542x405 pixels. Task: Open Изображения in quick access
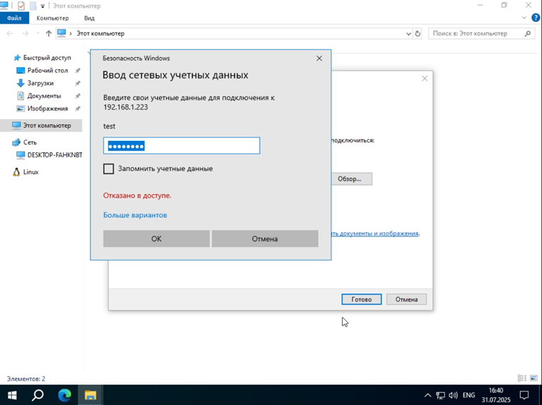[47, 108]
